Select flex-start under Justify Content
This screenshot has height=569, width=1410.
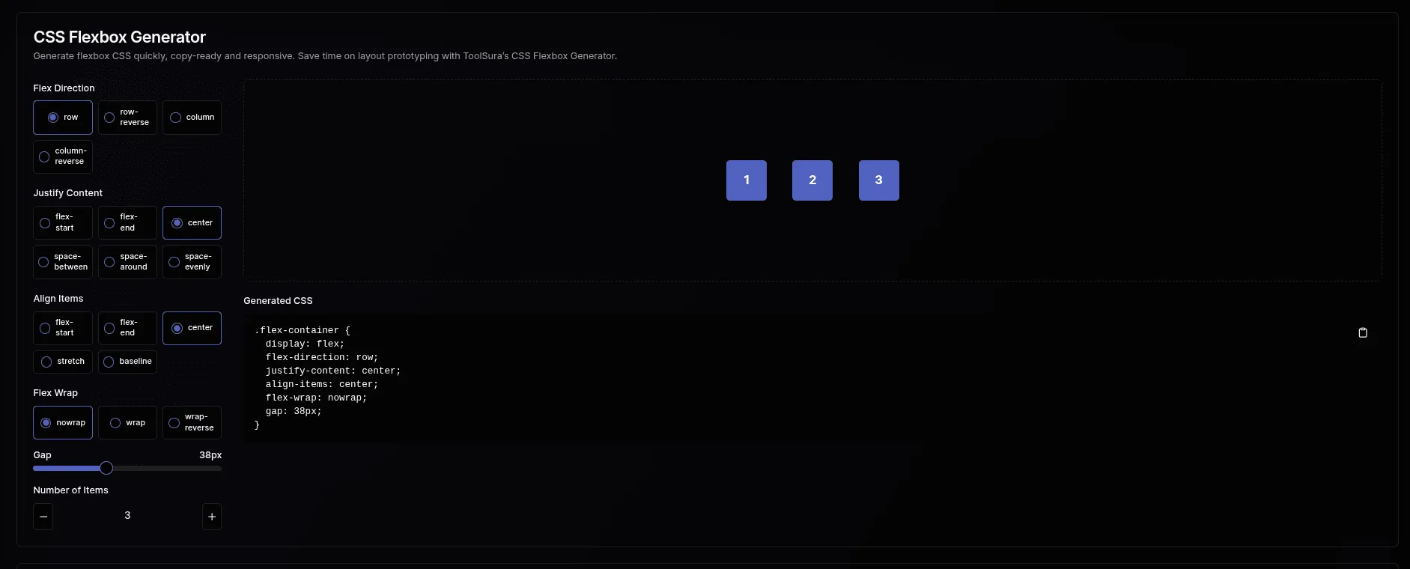point(63,223)
